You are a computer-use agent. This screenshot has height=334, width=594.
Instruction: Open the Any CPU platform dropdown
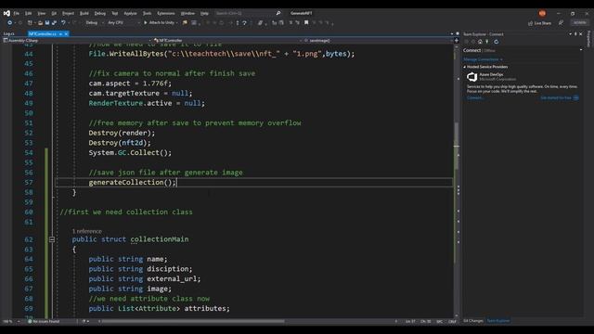[123, 22]
